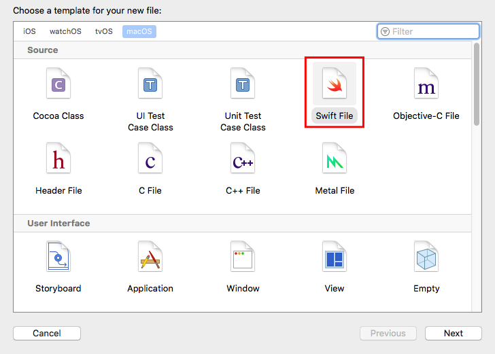The width and height of the screenshot is (495, 354).
Task: Select the Swift File template
Action: (335, 85)
